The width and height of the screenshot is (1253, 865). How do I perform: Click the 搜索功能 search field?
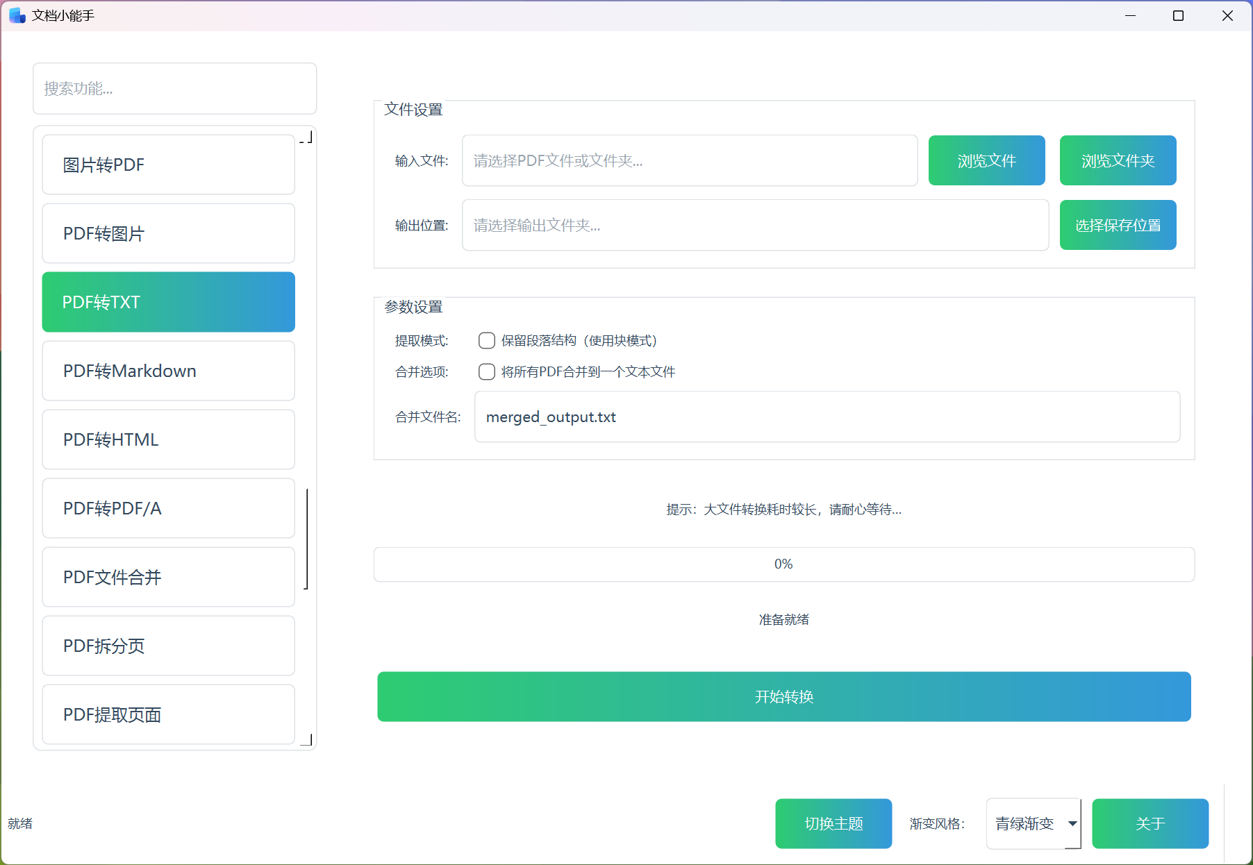(x=175, y=88)
